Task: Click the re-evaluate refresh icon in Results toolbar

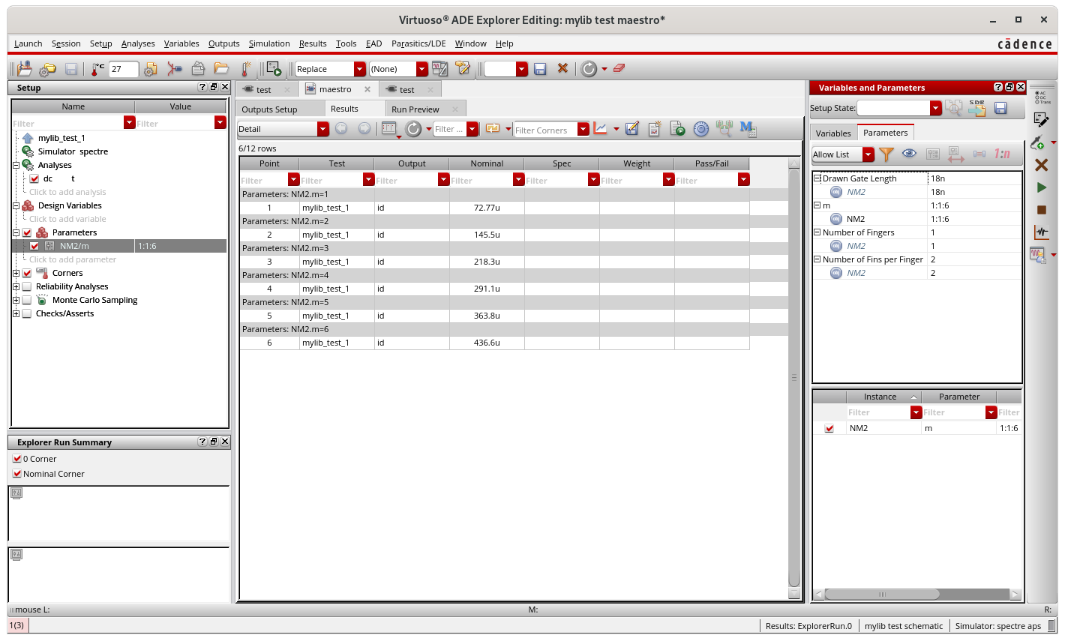Action: 413,129
